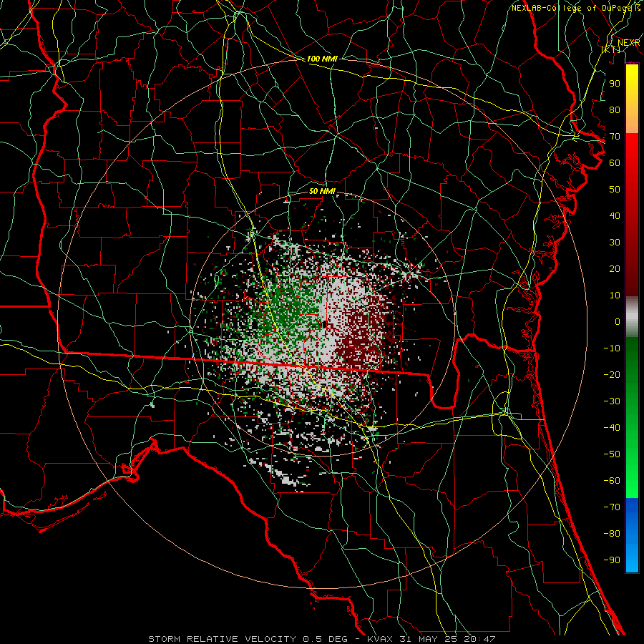Click the "50 NMI" range ring label
The width and height of the screenshot is (644, 644).
322,191
